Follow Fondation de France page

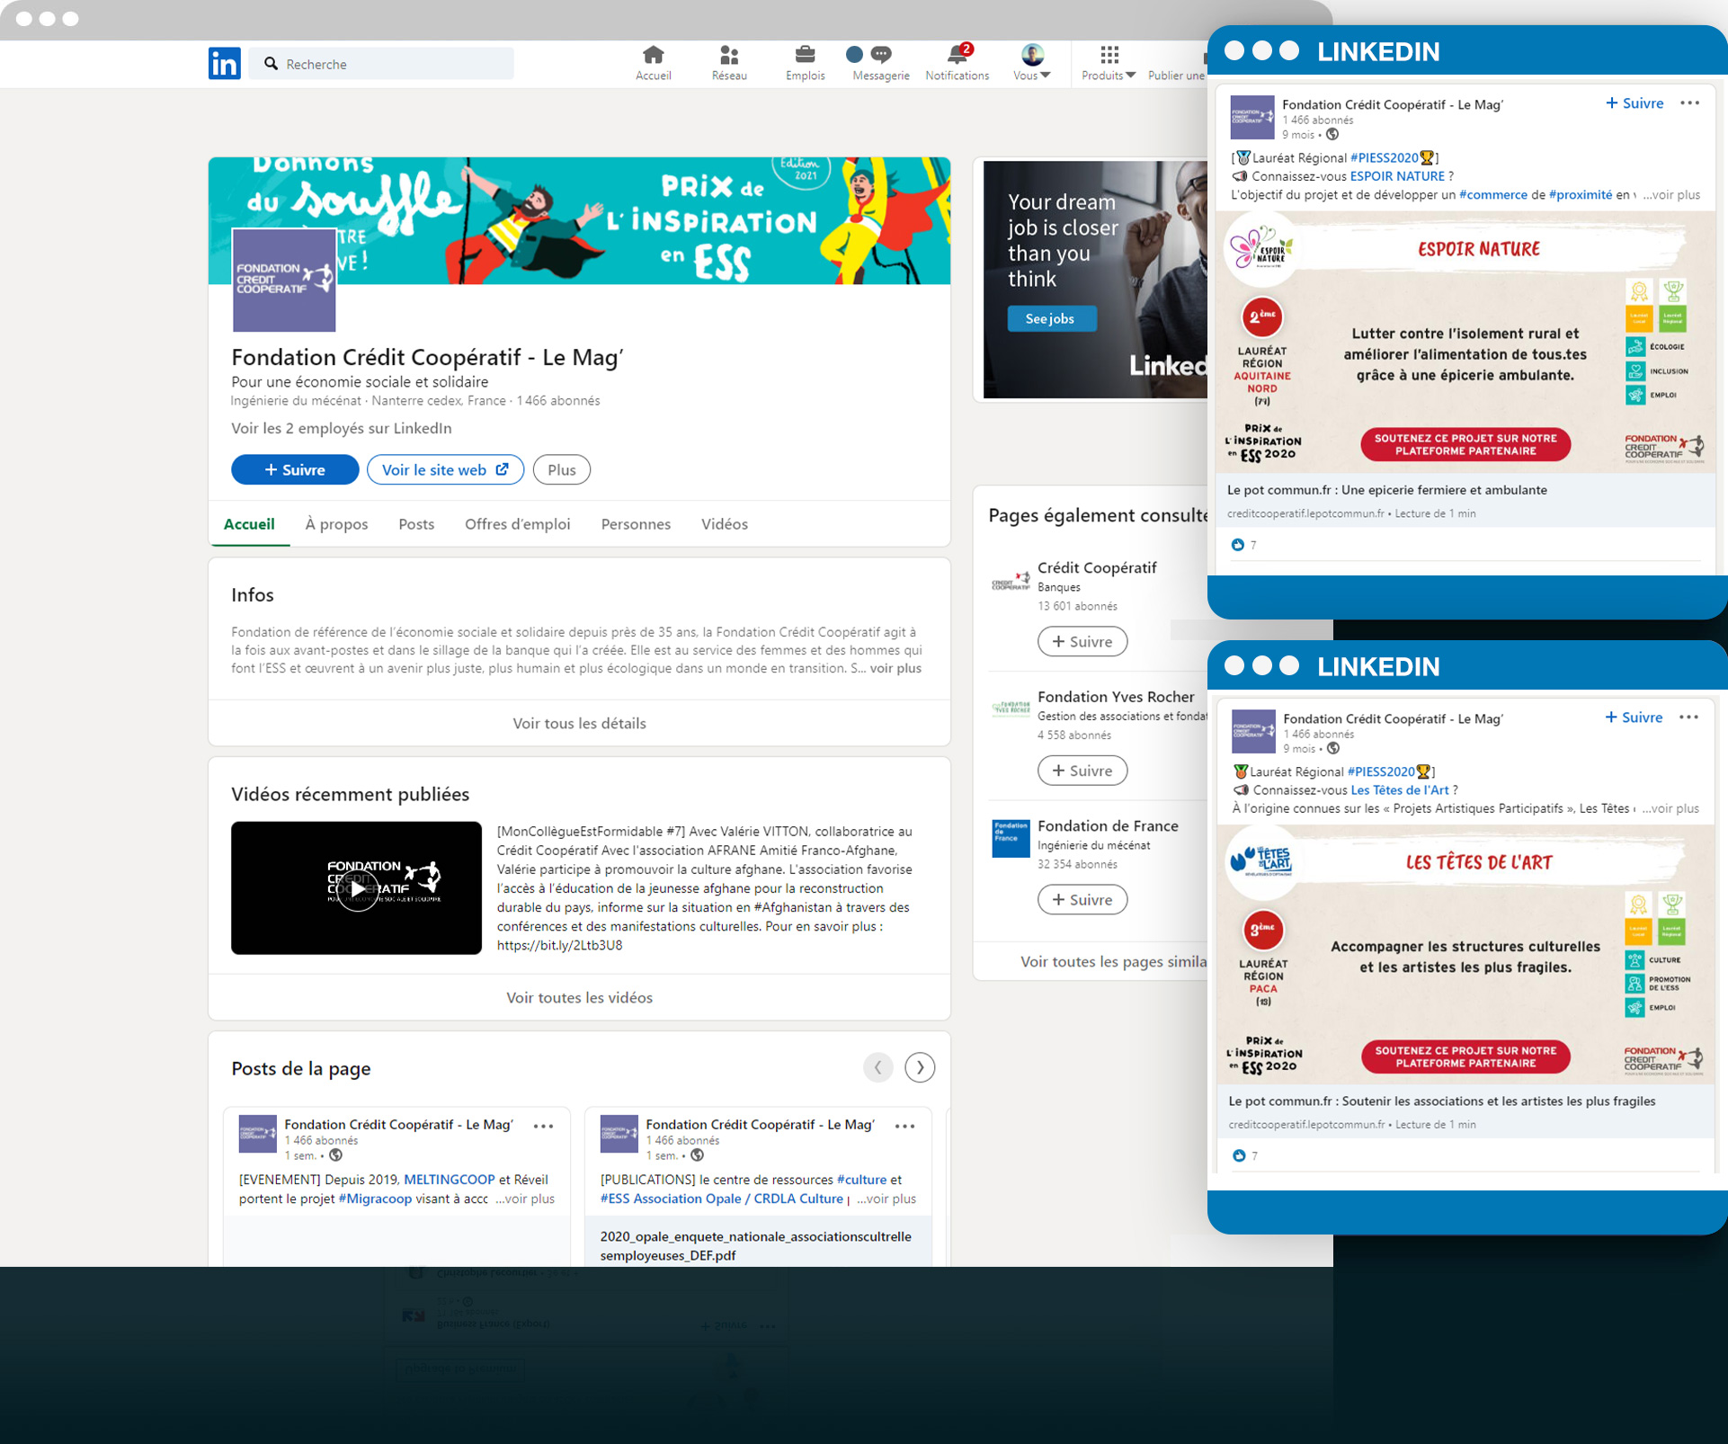pos(1082,899)
